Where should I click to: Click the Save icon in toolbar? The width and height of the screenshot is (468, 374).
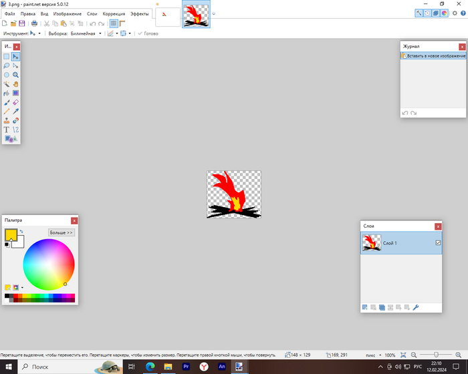pyautogui.click(x=22, y=23)
